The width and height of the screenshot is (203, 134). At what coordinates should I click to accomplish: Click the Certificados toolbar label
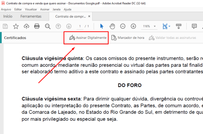15,38
